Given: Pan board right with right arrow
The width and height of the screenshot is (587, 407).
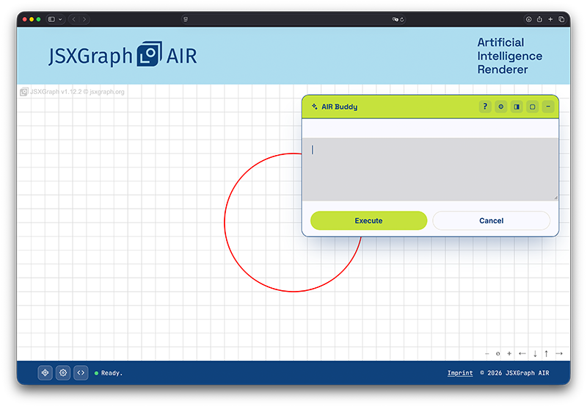Looking at the screenshot, I should coord(559,353).
